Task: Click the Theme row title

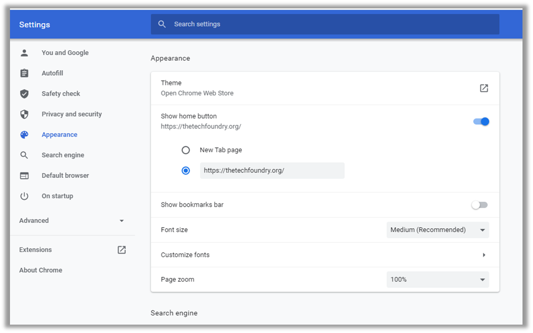Action: (171, 83)
